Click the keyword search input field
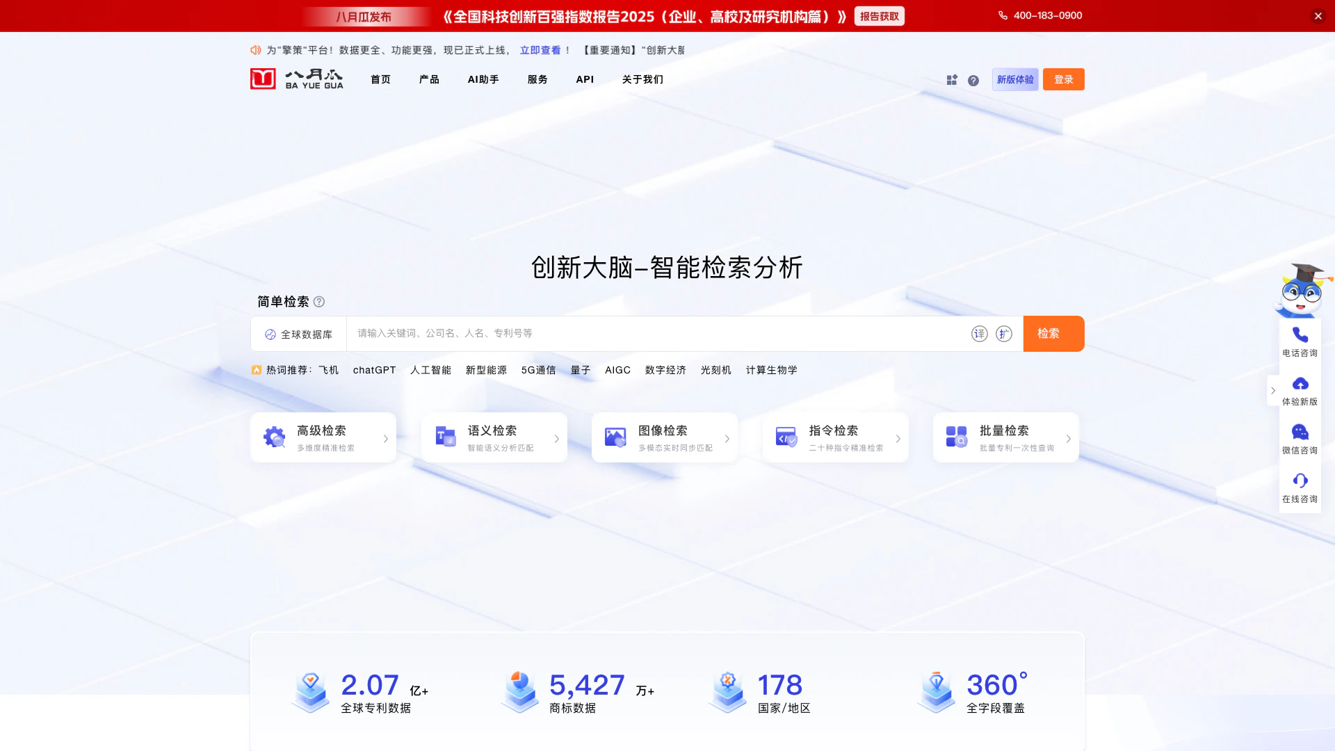Viewport: 1335px width, 751px height. pyautogui.click(x=654, y=334)
